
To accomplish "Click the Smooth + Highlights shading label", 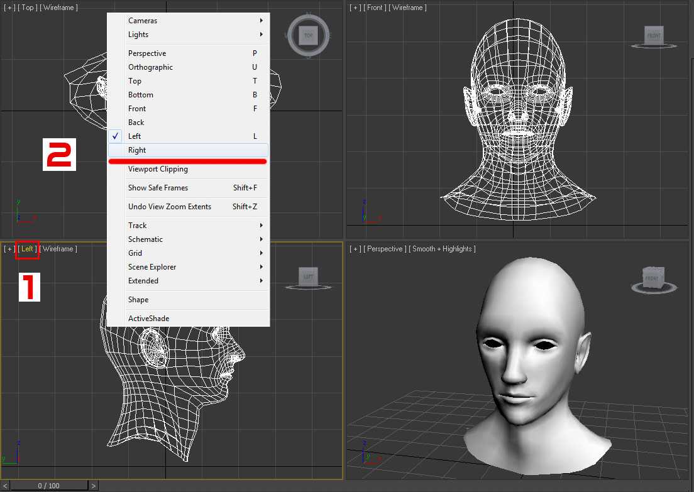I will [x=442, y=249].
